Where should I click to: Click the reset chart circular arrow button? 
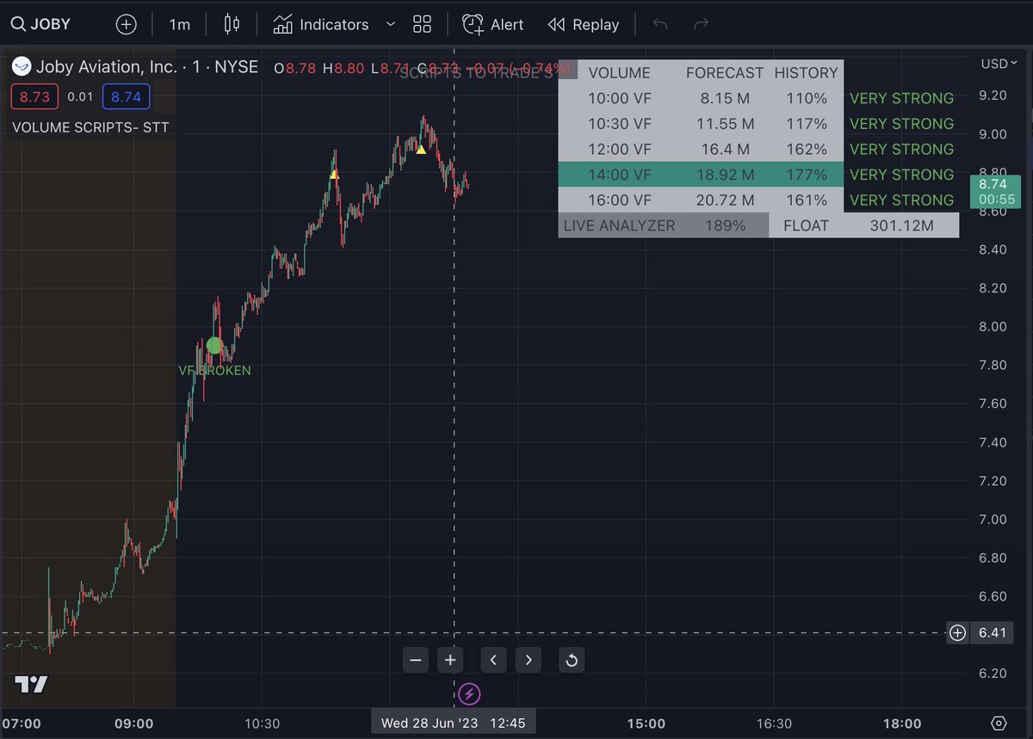571,660
